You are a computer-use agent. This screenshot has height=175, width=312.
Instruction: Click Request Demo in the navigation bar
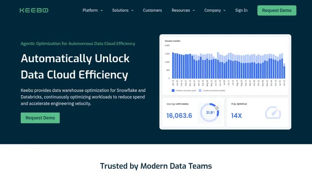click(277, 10)
